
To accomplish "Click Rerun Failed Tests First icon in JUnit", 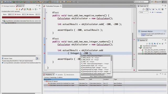I will (x=30, y=9).
